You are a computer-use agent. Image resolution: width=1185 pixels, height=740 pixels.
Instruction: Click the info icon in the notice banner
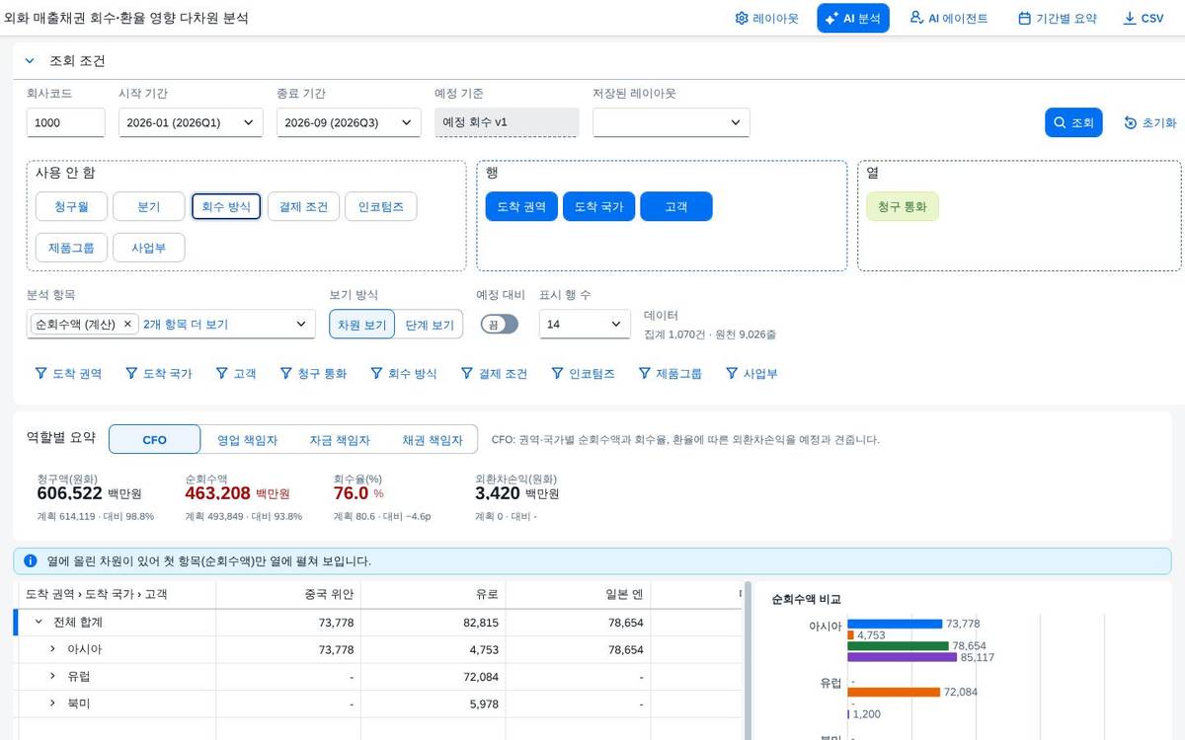(31, 560)
